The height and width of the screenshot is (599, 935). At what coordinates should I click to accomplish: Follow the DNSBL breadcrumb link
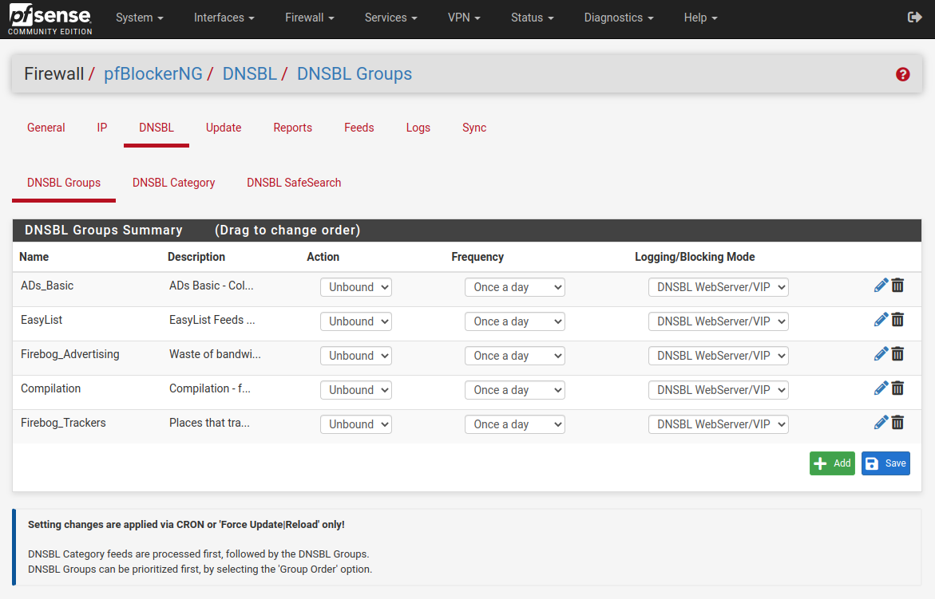click(x=249, y=74)
